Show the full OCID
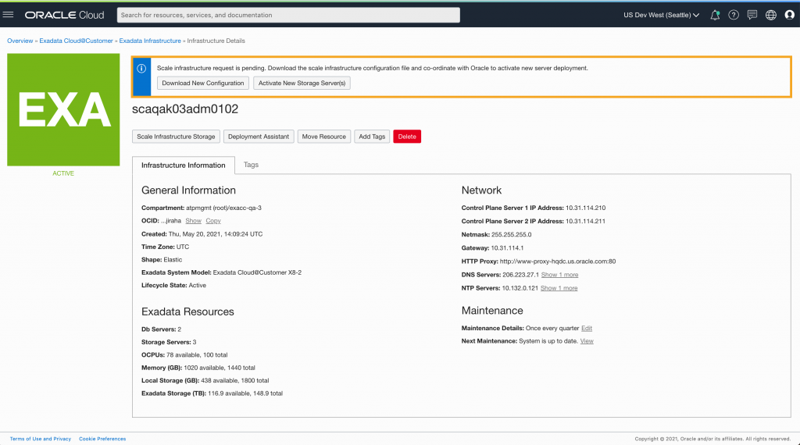 coord(194,221)
